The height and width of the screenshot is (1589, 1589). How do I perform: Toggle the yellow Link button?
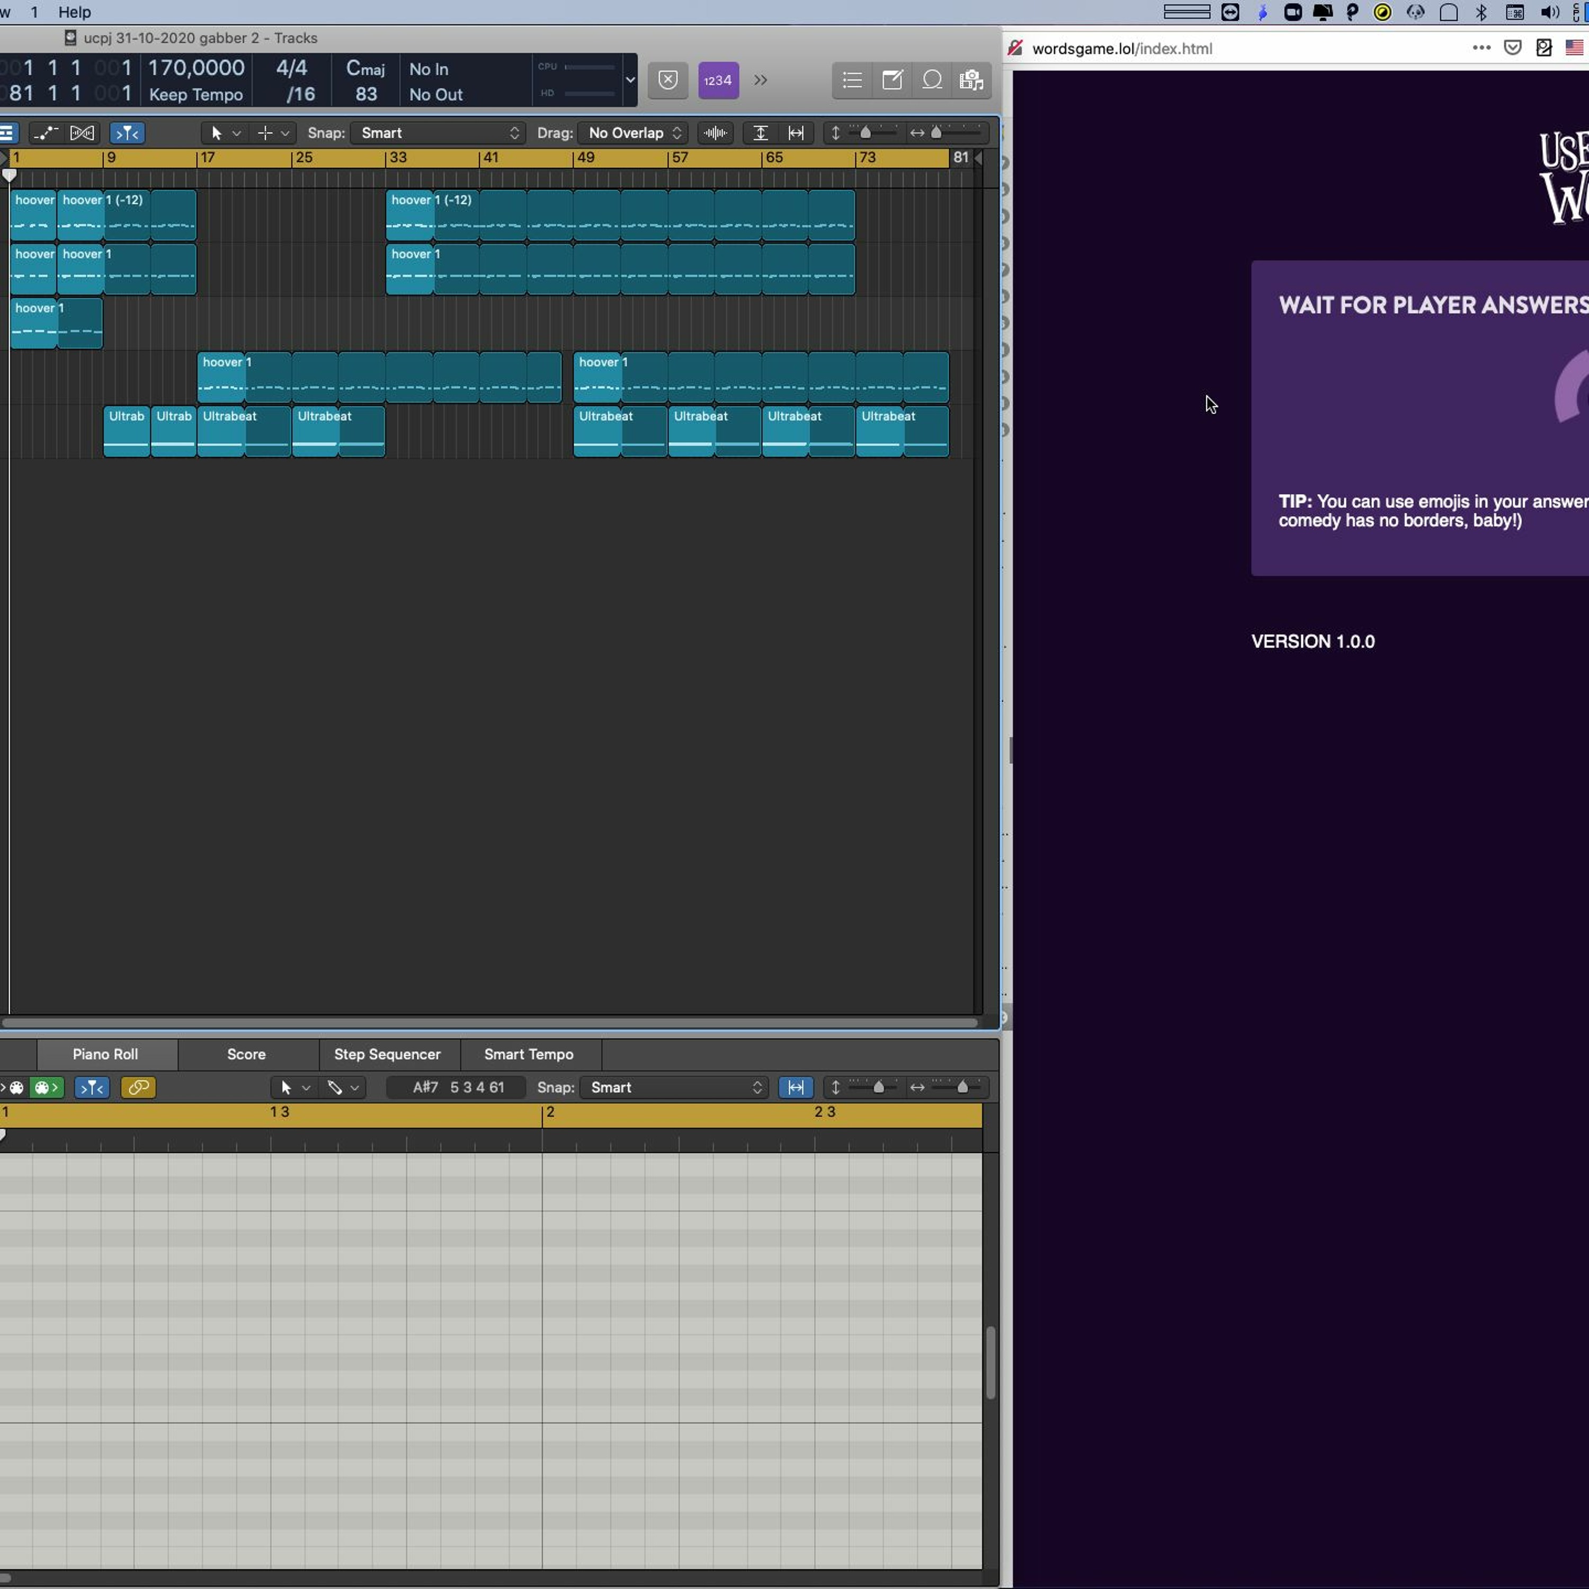(x=138, y=1087)
